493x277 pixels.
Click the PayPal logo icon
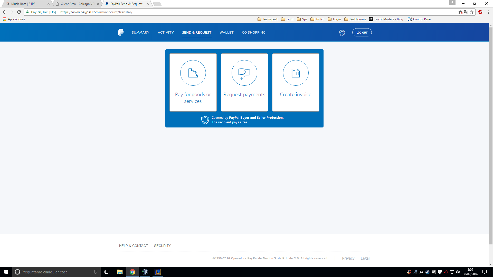(x=121, y=32)
